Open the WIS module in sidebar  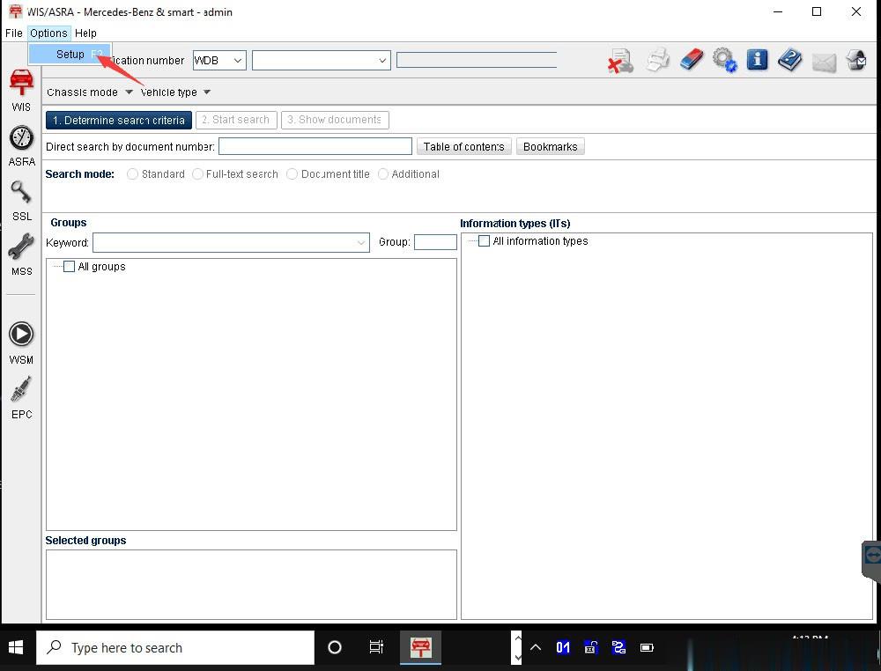click(x=21, y=90)
